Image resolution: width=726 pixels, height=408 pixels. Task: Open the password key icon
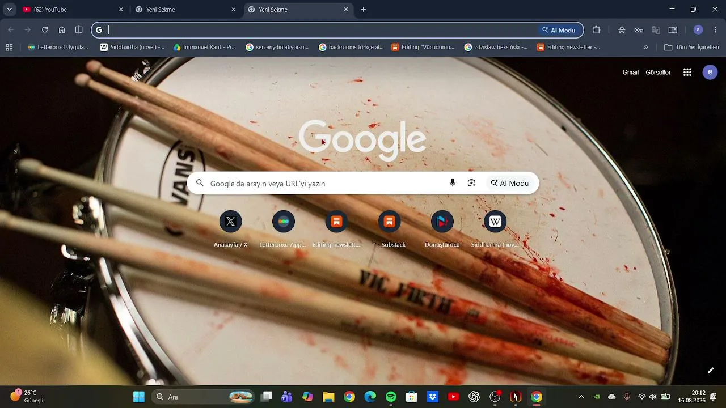(639, 30)
